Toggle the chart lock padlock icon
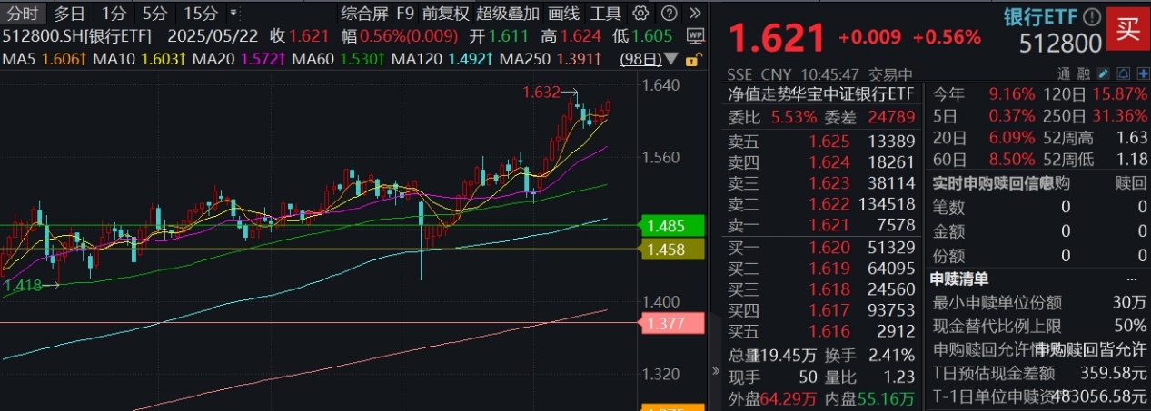This screenshot has width=1151, height=411. [x=692, y=60]
